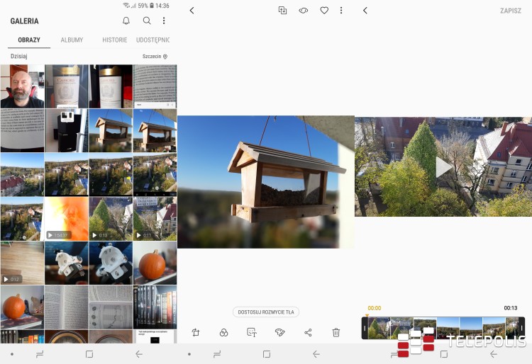Open the Szczecin location filter
Image resolution: width=532 pixels, height=364 pixels.
155,56
